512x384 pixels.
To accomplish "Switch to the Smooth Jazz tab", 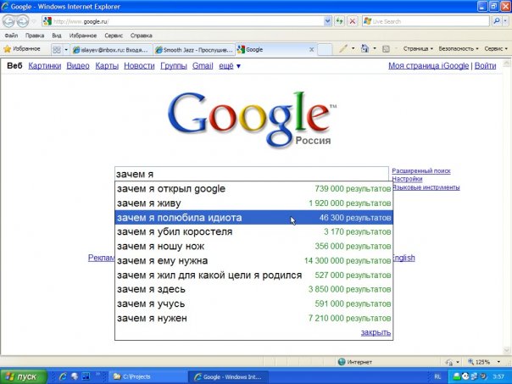I will [194, 49].
